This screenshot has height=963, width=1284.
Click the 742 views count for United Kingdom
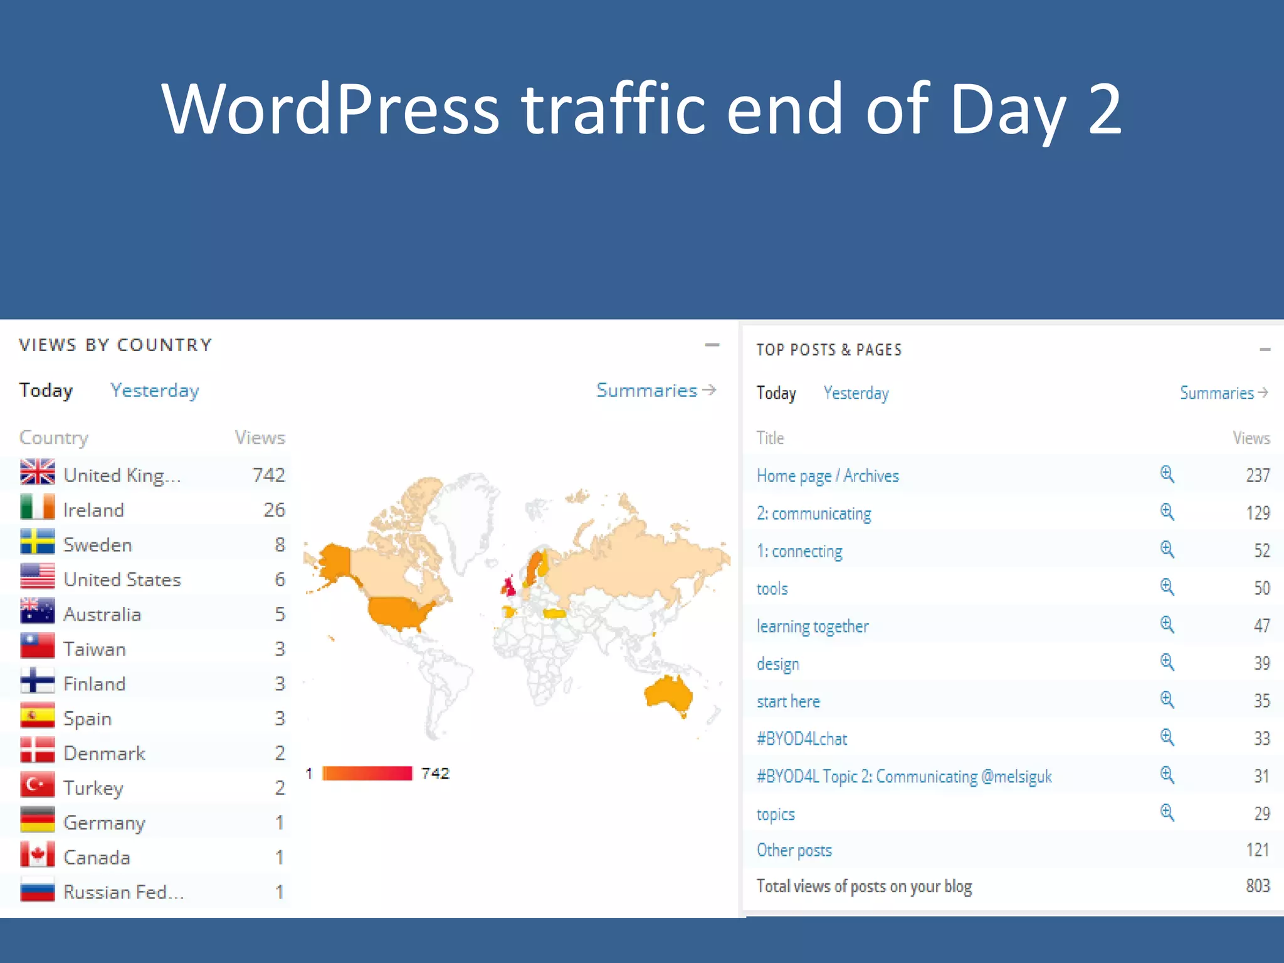(x=269, y=475)
